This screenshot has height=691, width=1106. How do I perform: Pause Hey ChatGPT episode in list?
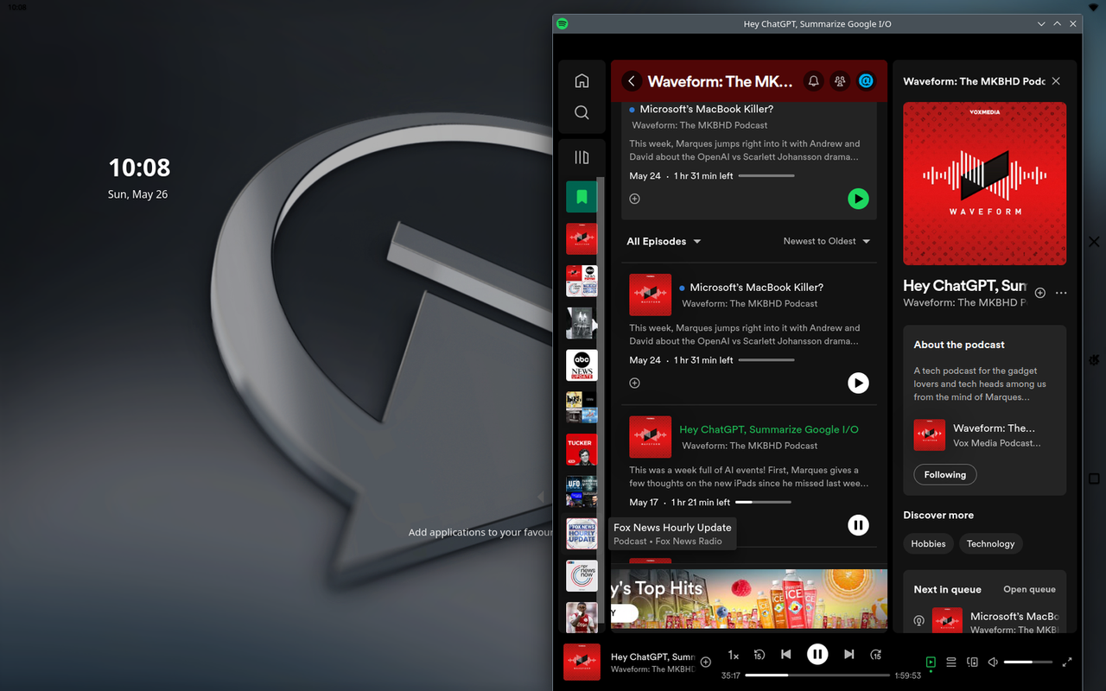click(858, 525)
